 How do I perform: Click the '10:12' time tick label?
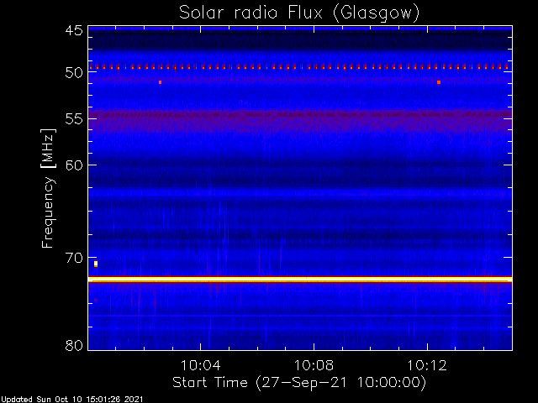pos(427,365)
